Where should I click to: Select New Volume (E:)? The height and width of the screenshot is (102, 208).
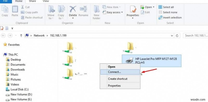tap(19, 99)
